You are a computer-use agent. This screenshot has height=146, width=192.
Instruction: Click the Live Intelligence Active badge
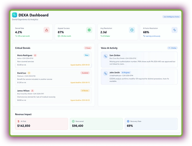[x=171, y=17]
